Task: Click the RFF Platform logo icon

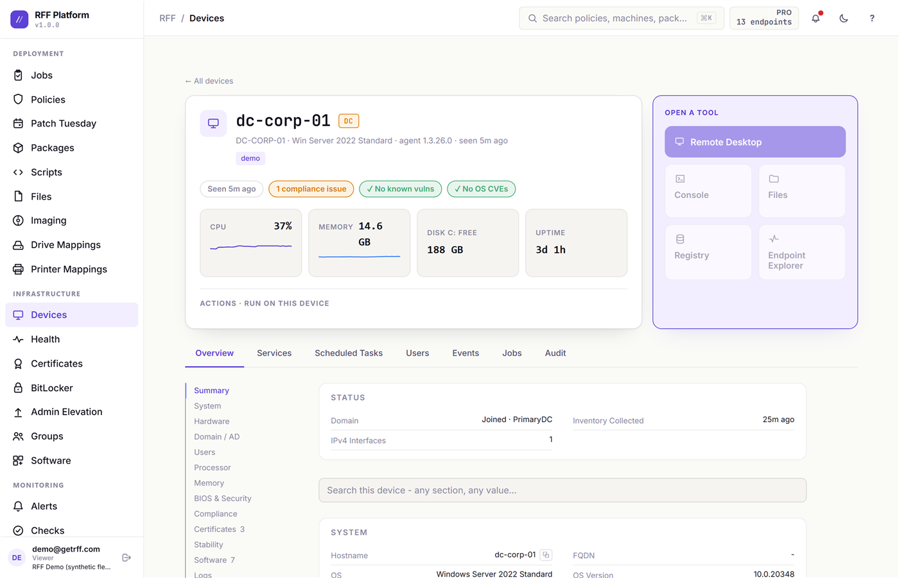Action: point(19,19)
